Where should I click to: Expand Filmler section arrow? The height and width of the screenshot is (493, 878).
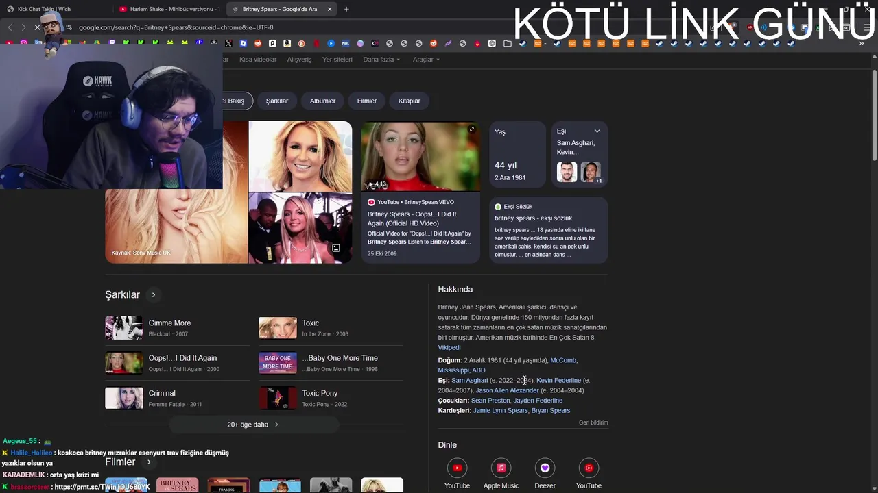point(149,462)
